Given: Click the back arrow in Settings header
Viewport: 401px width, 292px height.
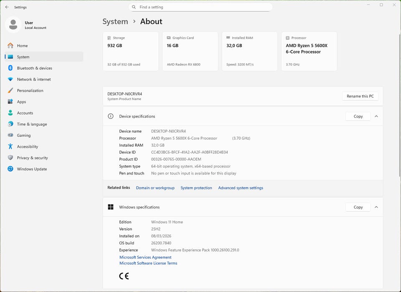Looking at the screenshot, I should point(7,7).
